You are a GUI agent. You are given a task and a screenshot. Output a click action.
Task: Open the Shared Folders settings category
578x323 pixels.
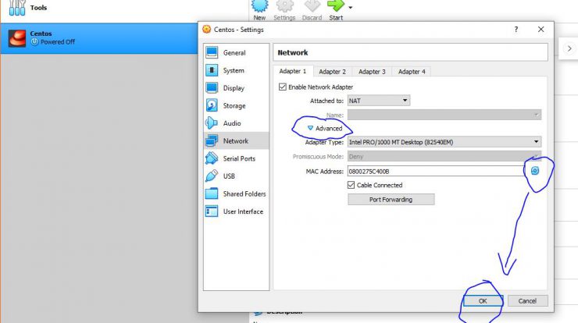tap(236, 193)
